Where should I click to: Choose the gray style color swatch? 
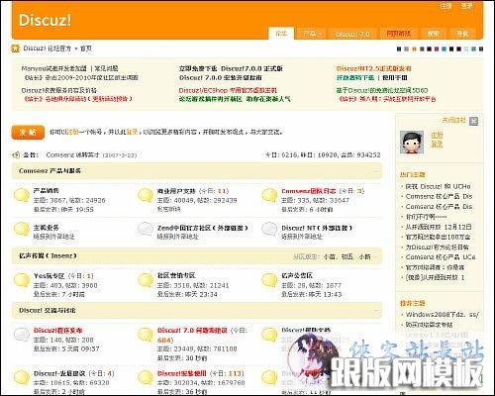tap(406, 49)
